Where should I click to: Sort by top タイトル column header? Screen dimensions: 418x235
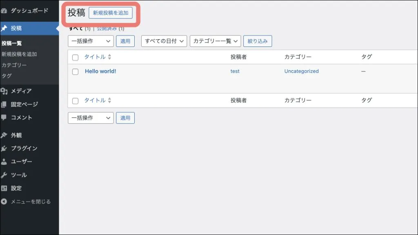click(x=95, y=57)
